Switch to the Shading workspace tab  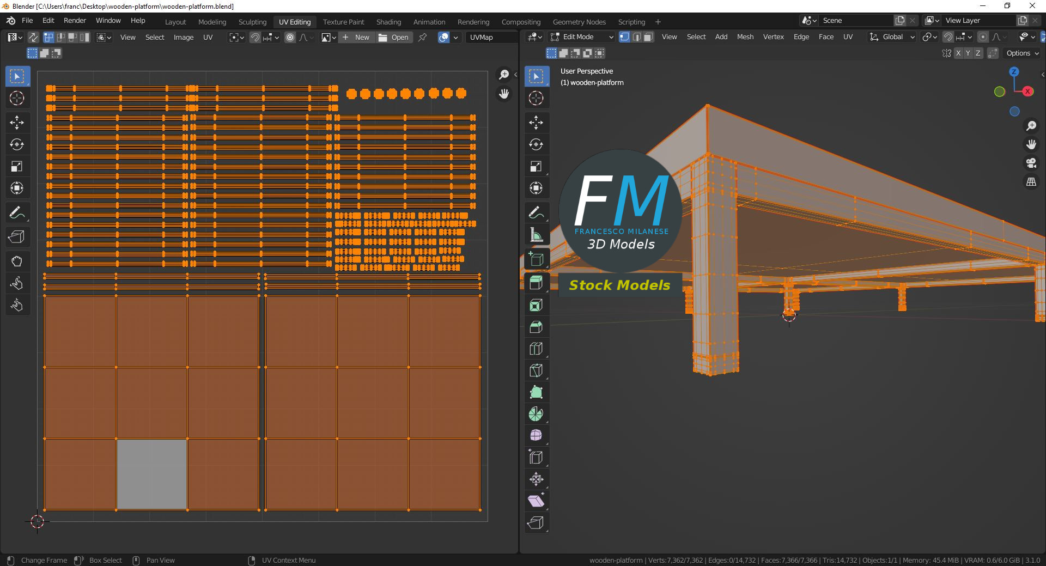coord(388,22)
